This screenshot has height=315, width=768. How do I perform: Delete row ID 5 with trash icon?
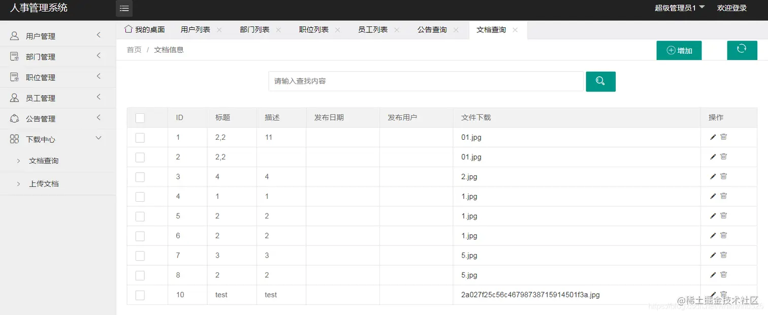click(x=724, y=215)
